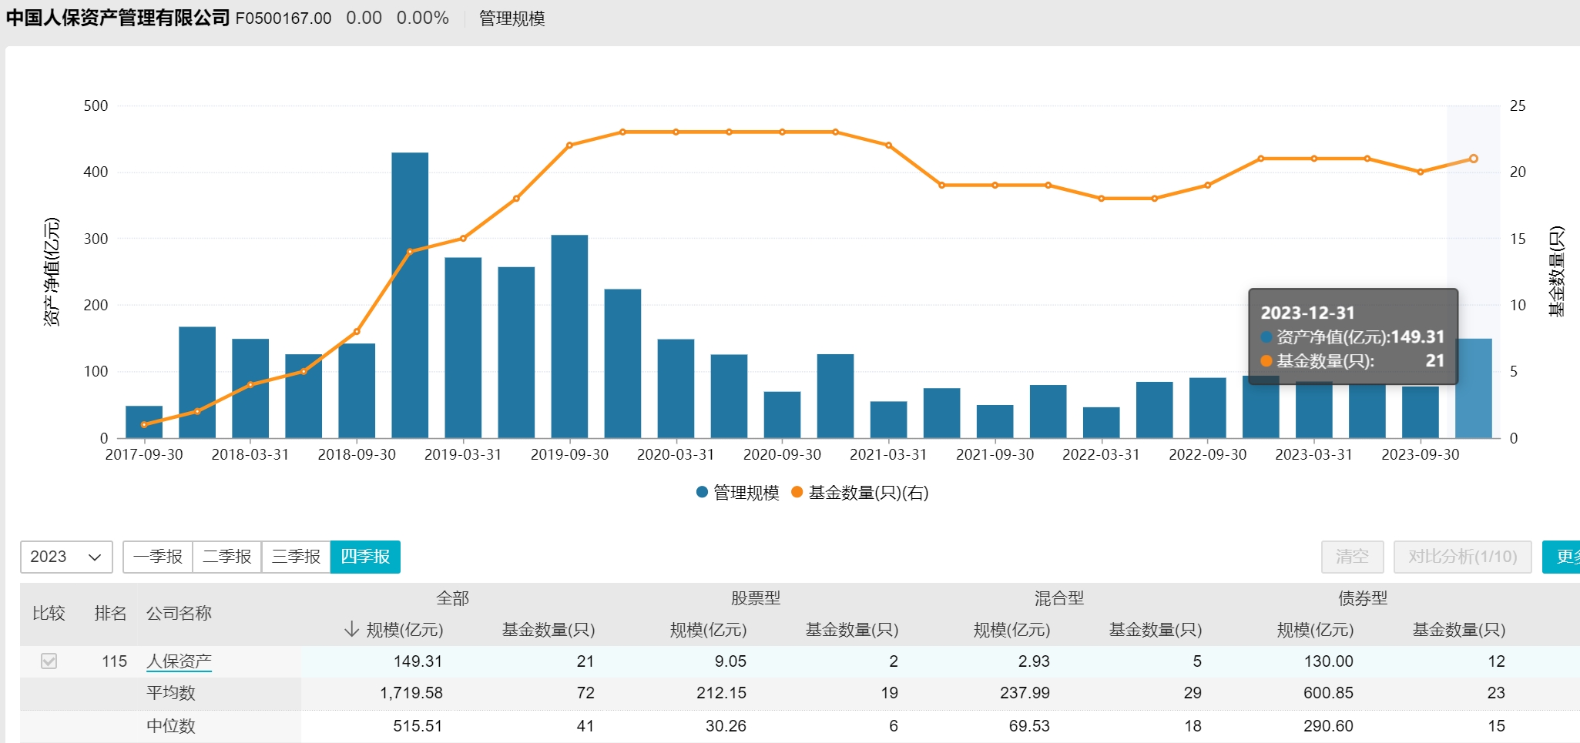The height and width of the screenshot is (743, 1580).
Task: Click the 债券型 group header
Action: [1363, 598]
